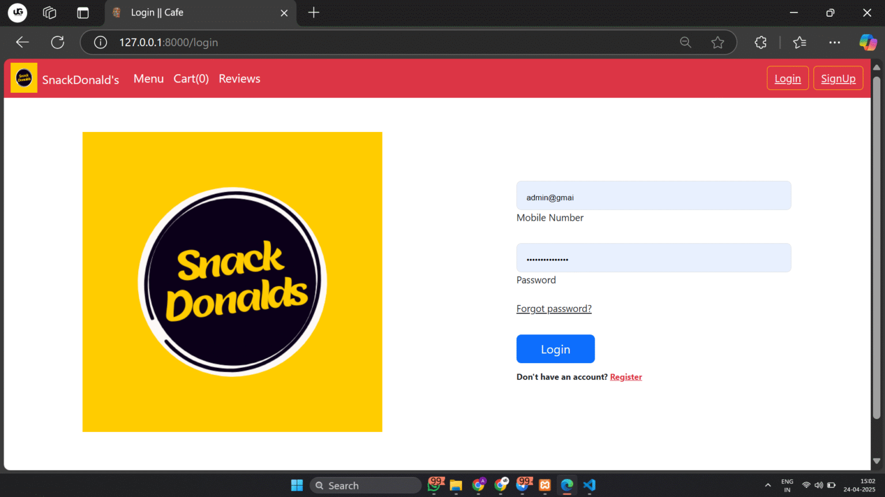Open XAMPP control panel from taskbar
The width and height of the screenshot is (885, 497).
point(544,485)
